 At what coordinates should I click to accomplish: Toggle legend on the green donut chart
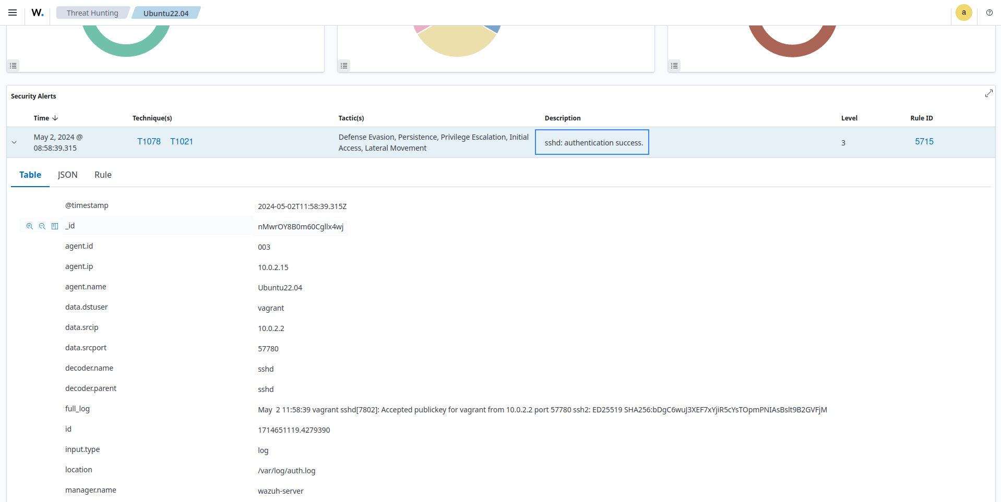click(14, 66)
